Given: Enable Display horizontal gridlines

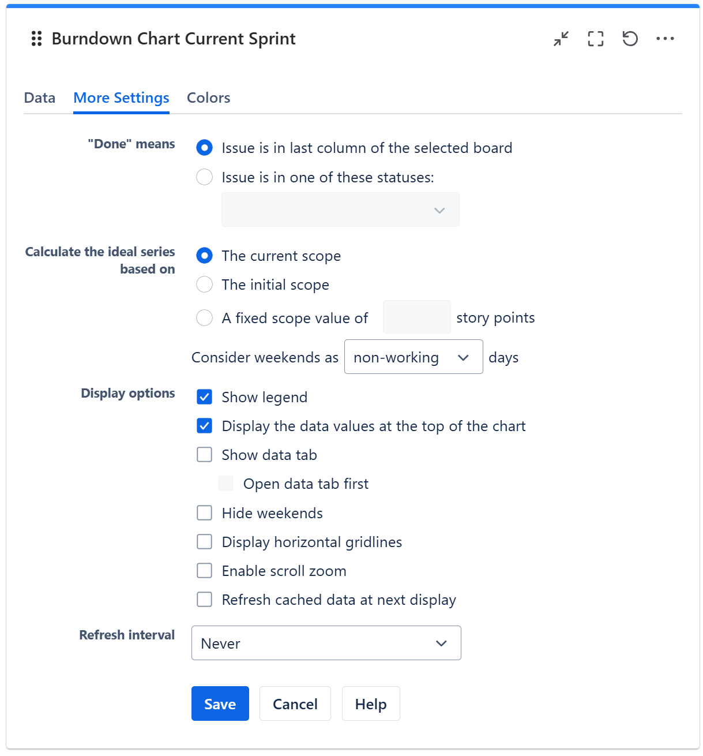Looking at the screenshot, I should [205, 542].
